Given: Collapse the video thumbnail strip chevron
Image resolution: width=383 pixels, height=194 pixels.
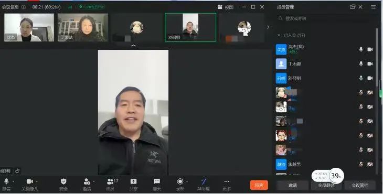Looking at the screenshot, I should click(x=133, y=46).
